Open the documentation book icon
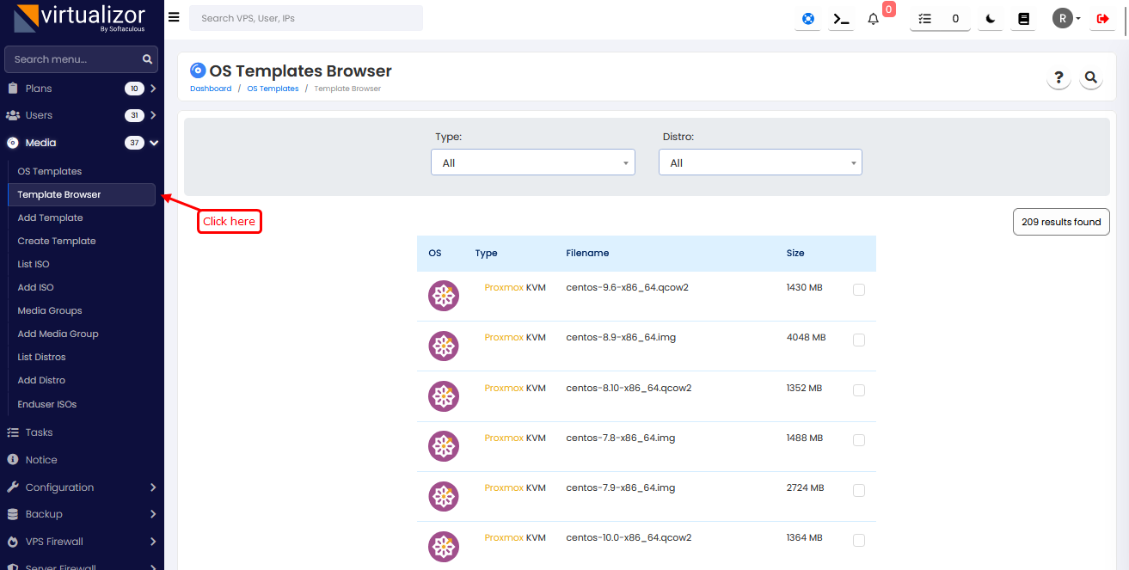 pos(1023,19)
